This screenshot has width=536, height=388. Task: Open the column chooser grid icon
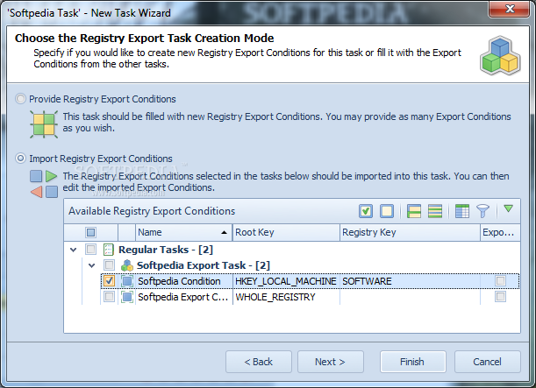point(462,211)
